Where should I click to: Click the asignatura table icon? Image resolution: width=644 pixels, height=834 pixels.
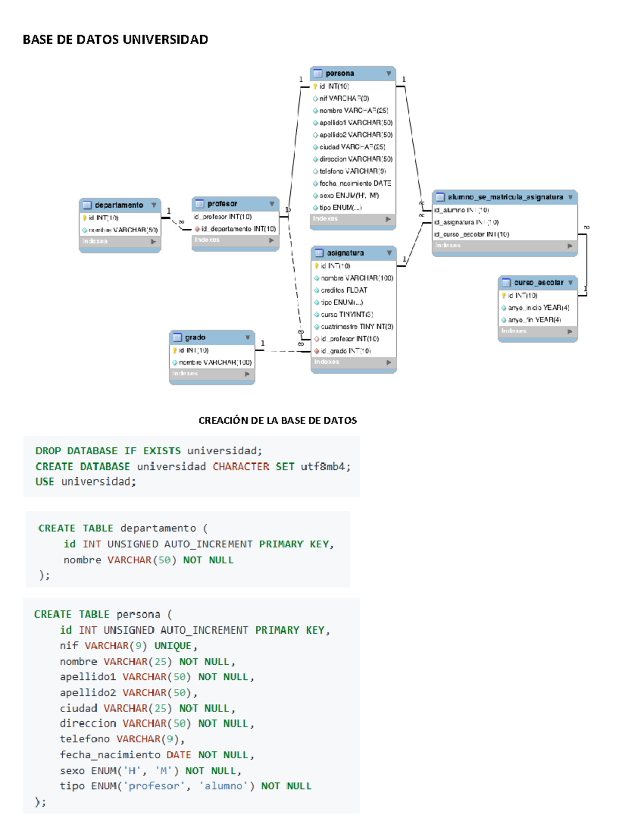pos(319,253)
